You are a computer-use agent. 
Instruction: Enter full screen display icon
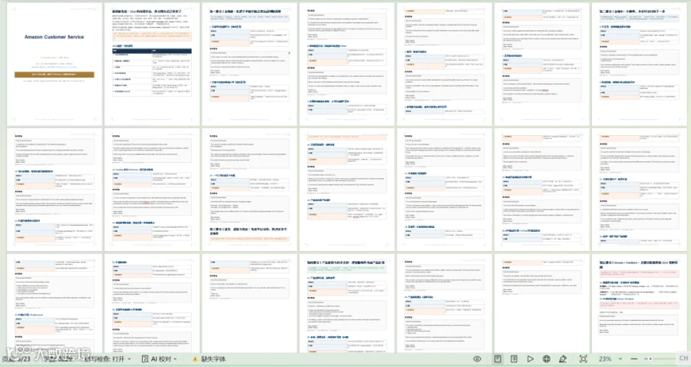(583, 359)
